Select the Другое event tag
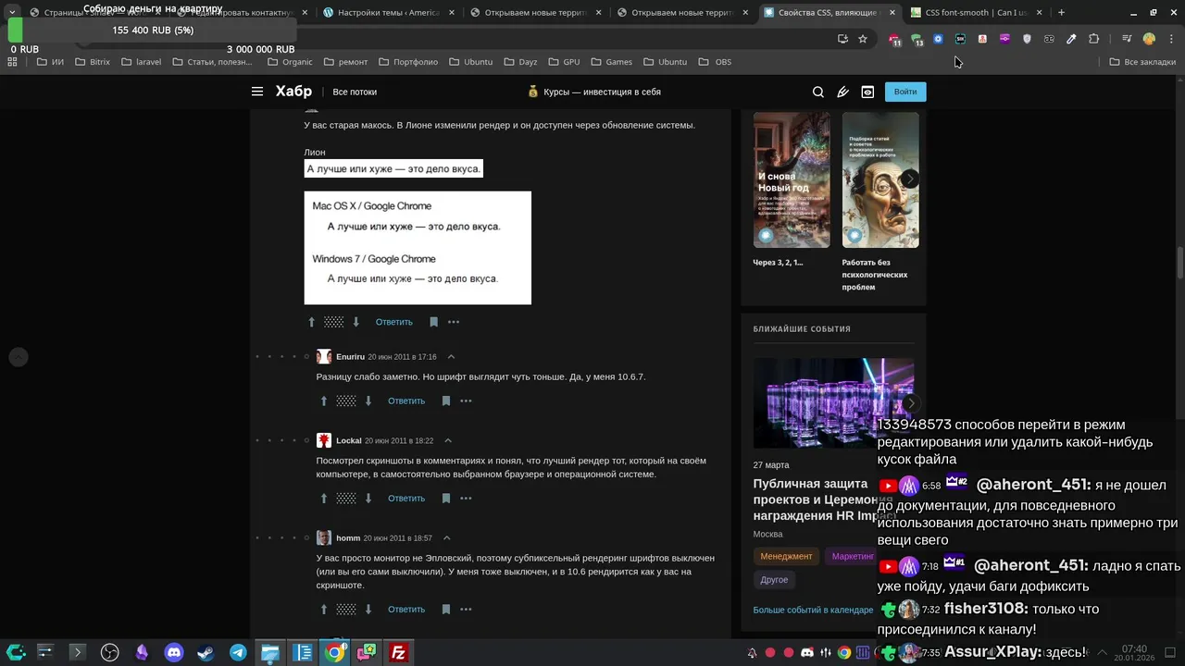 [x=774, y=580]
